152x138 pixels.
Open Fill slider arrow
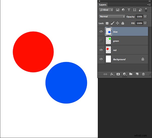click(145, 23)
